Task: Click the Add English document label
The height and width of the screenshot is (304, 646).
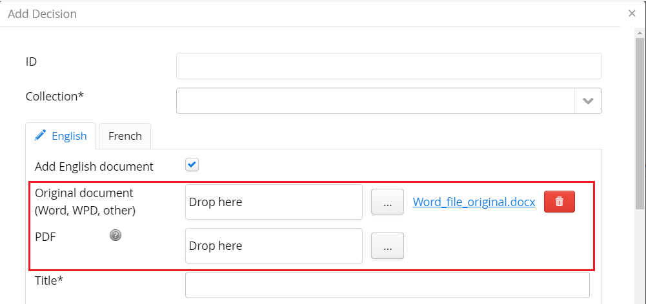Action: pyautogui.click(x=94, y=166)
